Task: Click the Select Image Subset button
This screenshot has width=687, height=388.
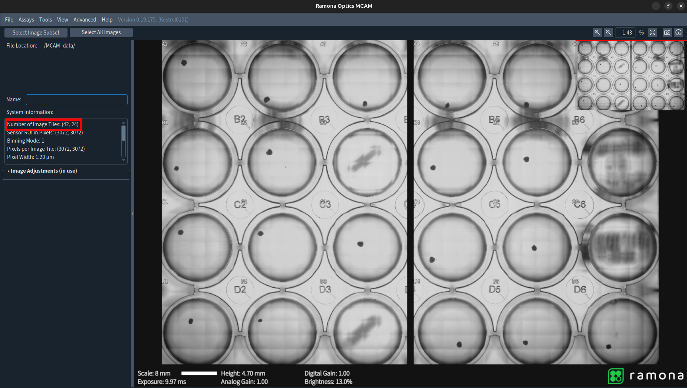Action: [36, 33]
